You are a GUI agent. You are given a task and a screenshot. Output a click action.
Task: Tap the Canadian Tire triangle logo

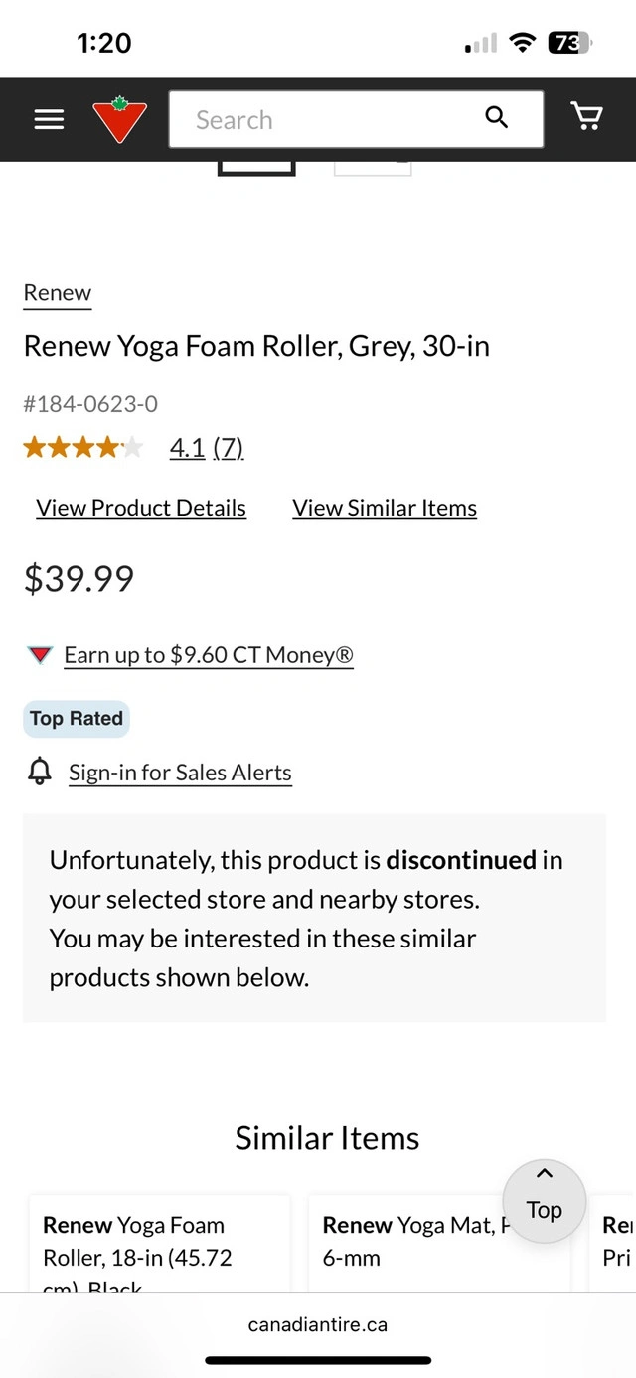120,119
